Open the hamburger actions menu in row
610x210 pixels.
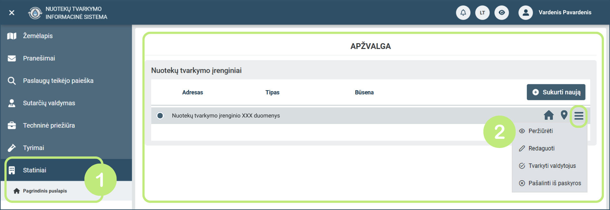579,116
